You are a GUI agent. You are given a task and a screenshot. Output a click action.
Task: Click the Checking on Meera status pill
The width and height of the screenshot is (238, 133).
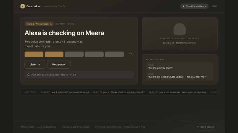[x=194, y=6]
